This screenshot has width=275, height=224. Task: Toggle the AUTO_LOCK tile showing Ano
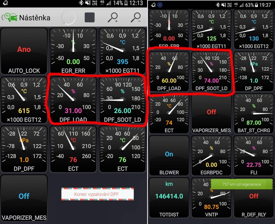24,51
